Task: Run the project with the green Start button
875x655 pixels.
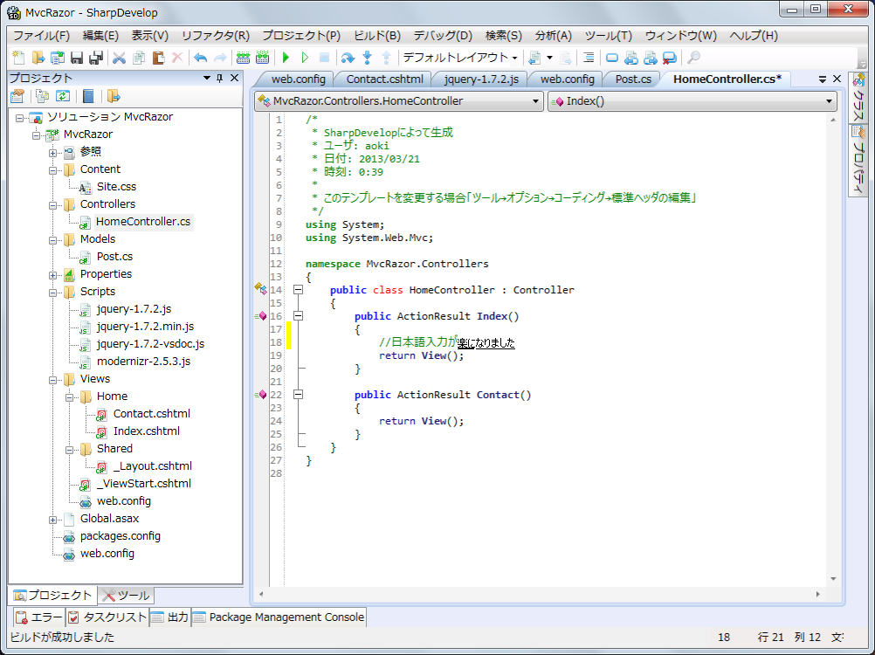Action: pos(287,57)
